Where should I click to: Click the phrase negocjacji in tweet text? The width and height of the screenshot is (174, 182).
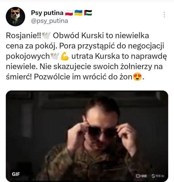point(146,46)
